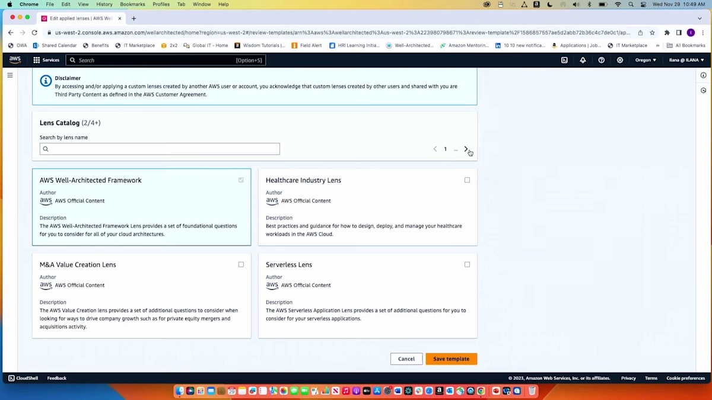
Task: Open the Oregon region dropdown
Action: click(646, 60)
